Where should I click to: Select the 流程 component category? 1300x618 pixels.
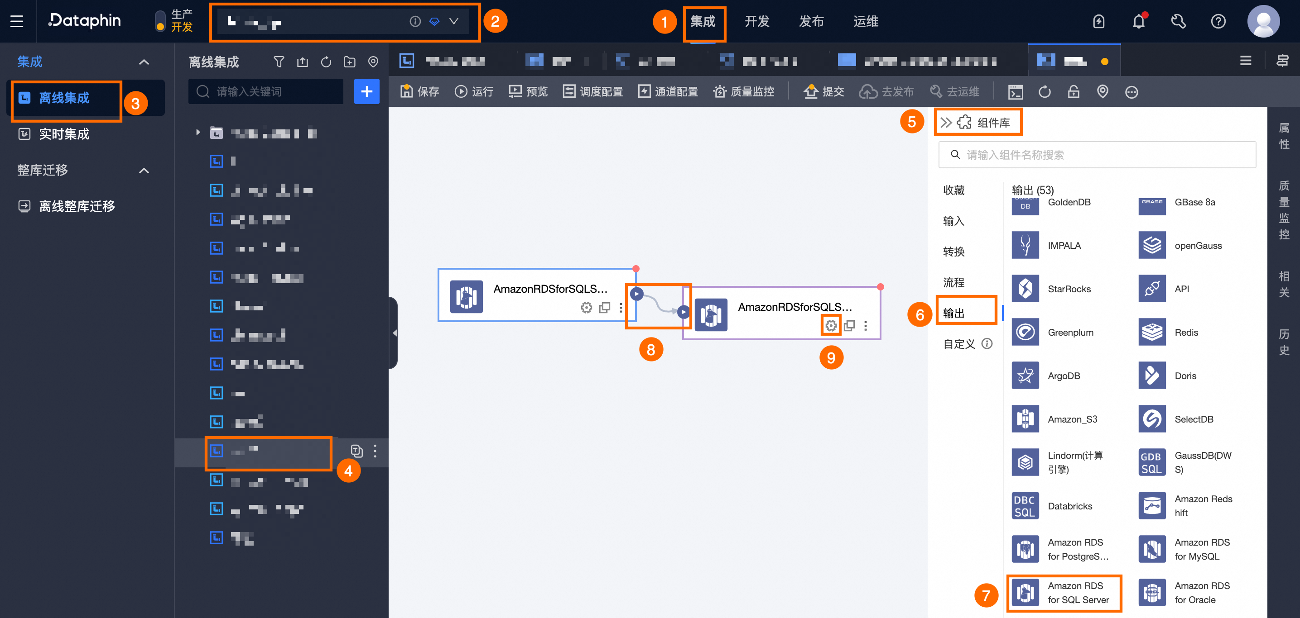point(954,282)
